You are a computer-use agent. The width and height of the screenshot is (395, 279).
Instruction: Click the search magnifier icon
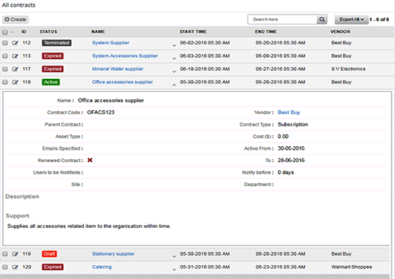click(322, 20)
